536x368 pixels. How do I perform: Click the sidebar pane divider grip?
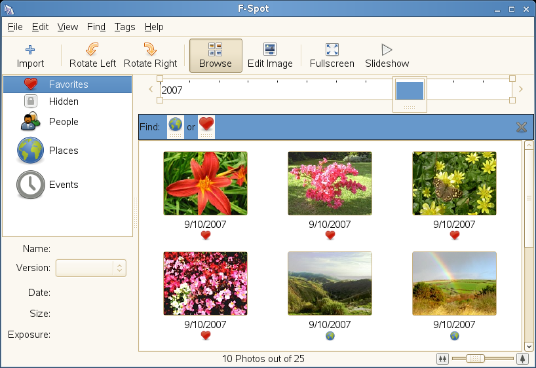tap(136, 213)
